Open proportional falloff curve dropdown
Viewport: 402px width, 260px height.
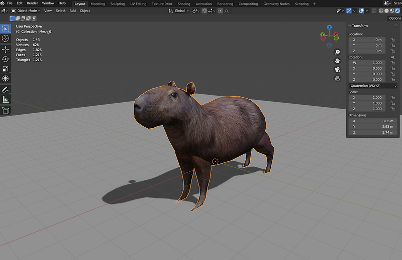tap(227, 11)
